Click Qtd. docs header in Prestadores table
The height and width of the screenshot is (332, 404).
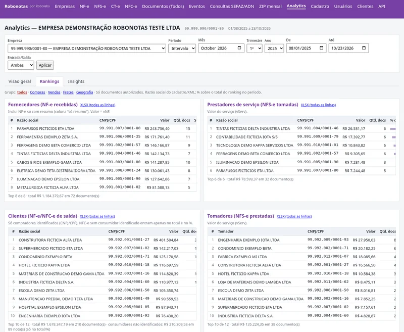(x=377, y=120)
